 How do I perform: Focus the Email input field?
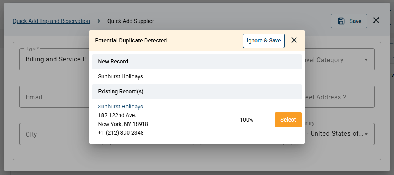point(54,97)
